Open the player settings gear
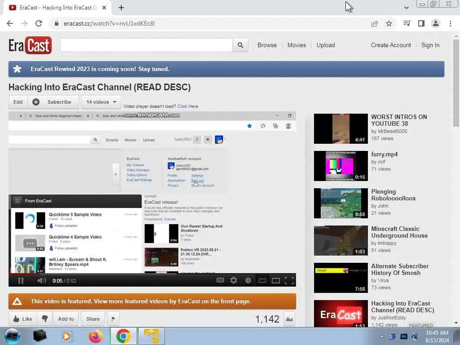460x345 pixels. point(234,280)
